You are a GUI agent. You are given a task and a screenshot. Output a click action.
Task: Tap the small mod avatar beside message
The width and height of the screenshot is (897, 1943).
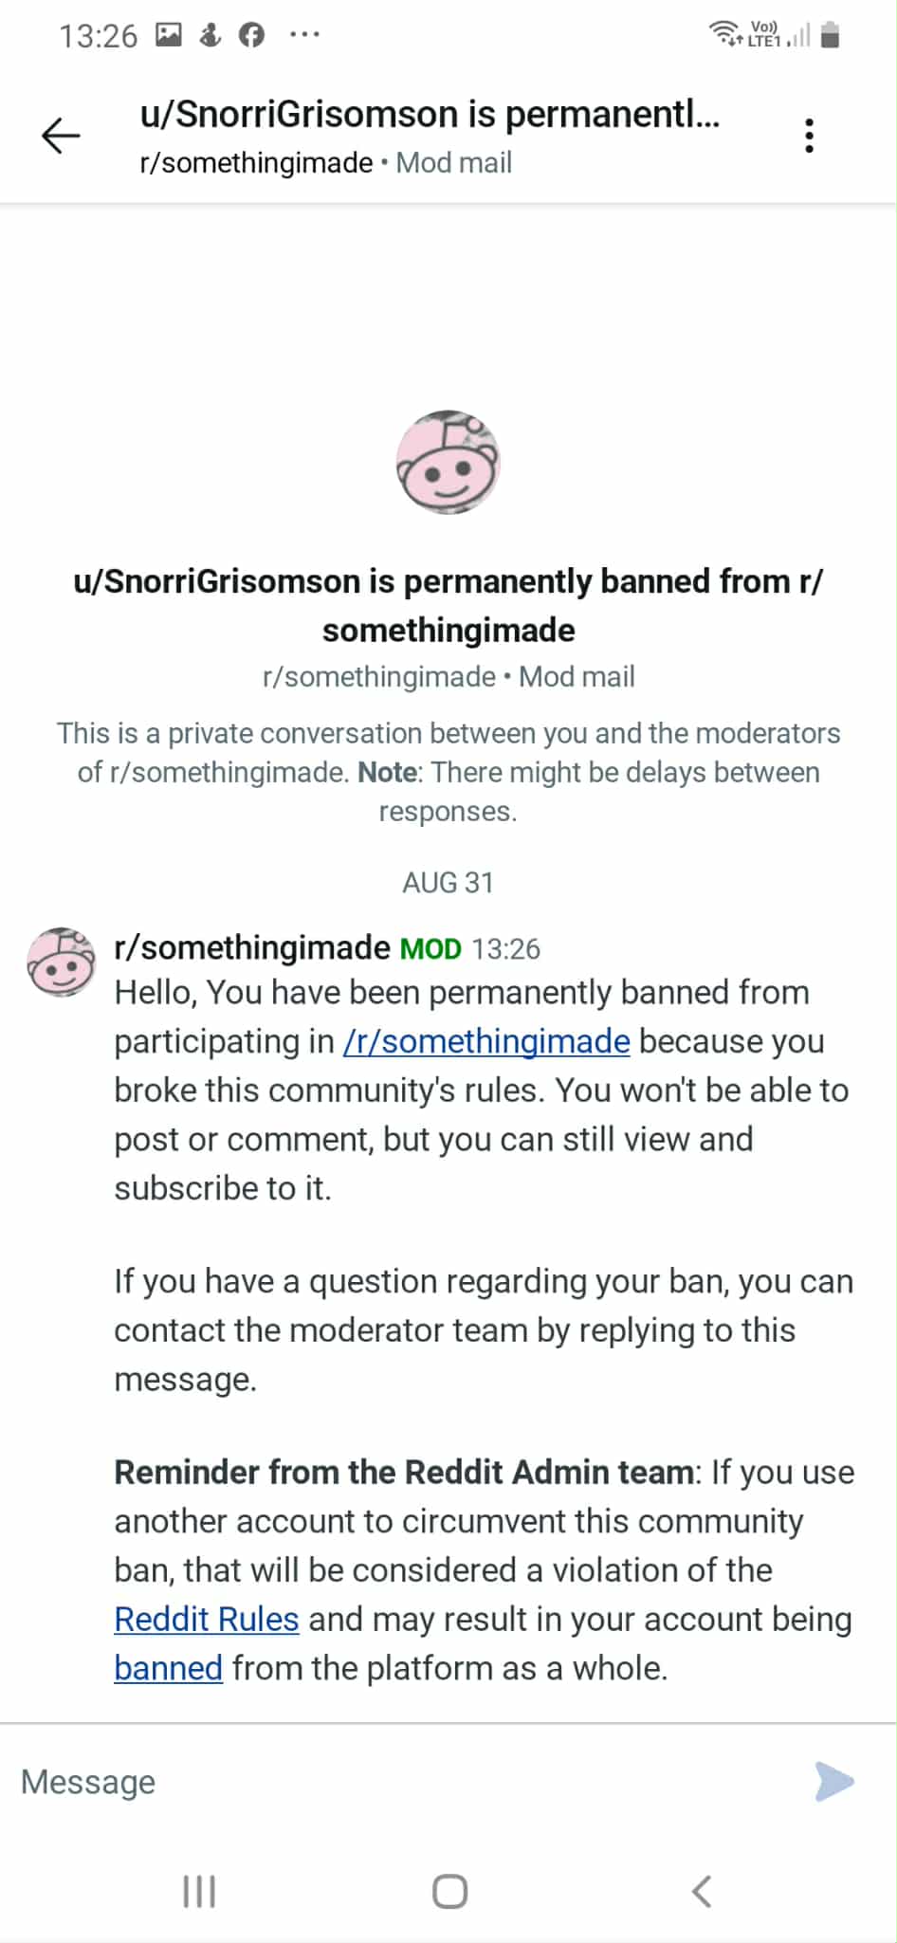62,962
